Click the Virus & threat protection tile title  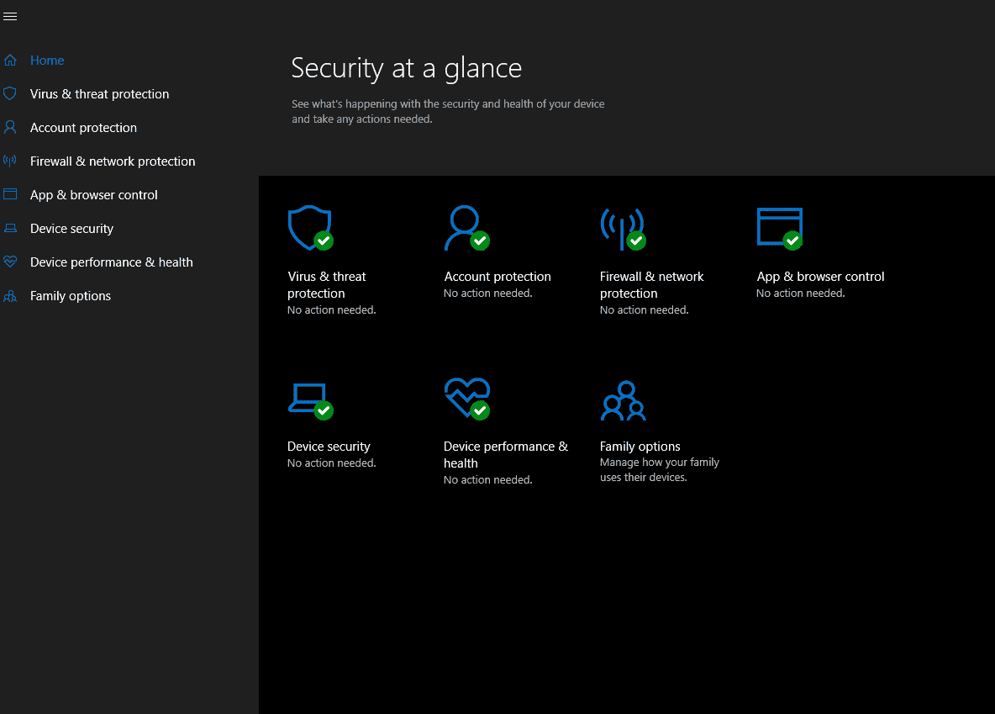[327, 284]
